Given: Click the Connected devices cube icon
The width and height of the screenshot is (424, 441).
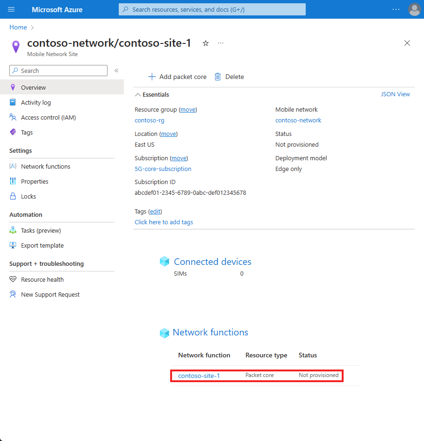Looking at the screenshot, I should pyautogui.click(x=164, y=261).
